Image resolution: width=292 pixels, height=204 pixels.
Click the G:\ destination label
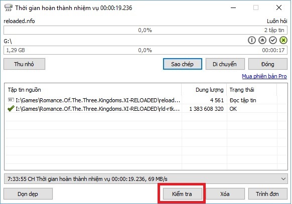8,41
